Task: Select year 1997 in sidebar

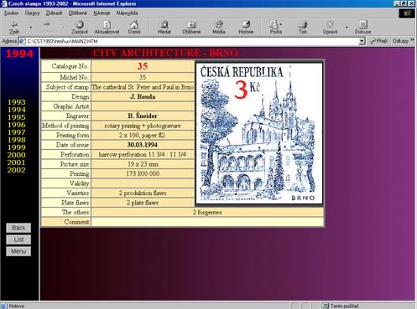Action: pos(17,132)
